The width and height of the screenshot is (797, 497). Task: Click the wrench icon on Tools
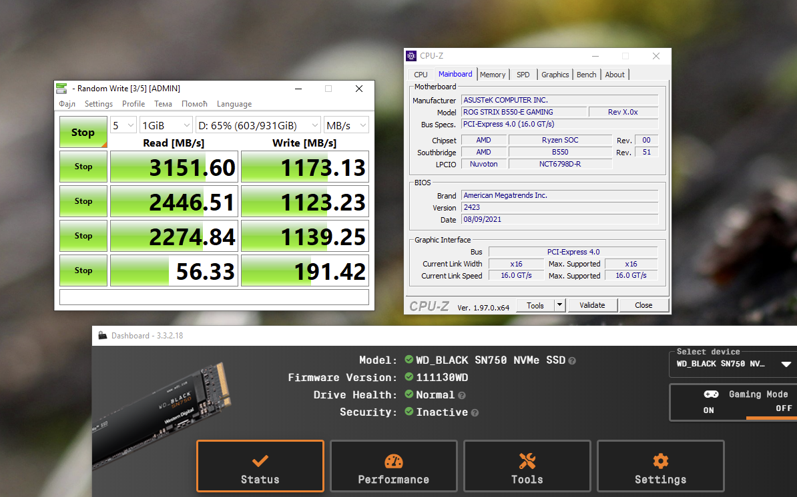point(527,460)
